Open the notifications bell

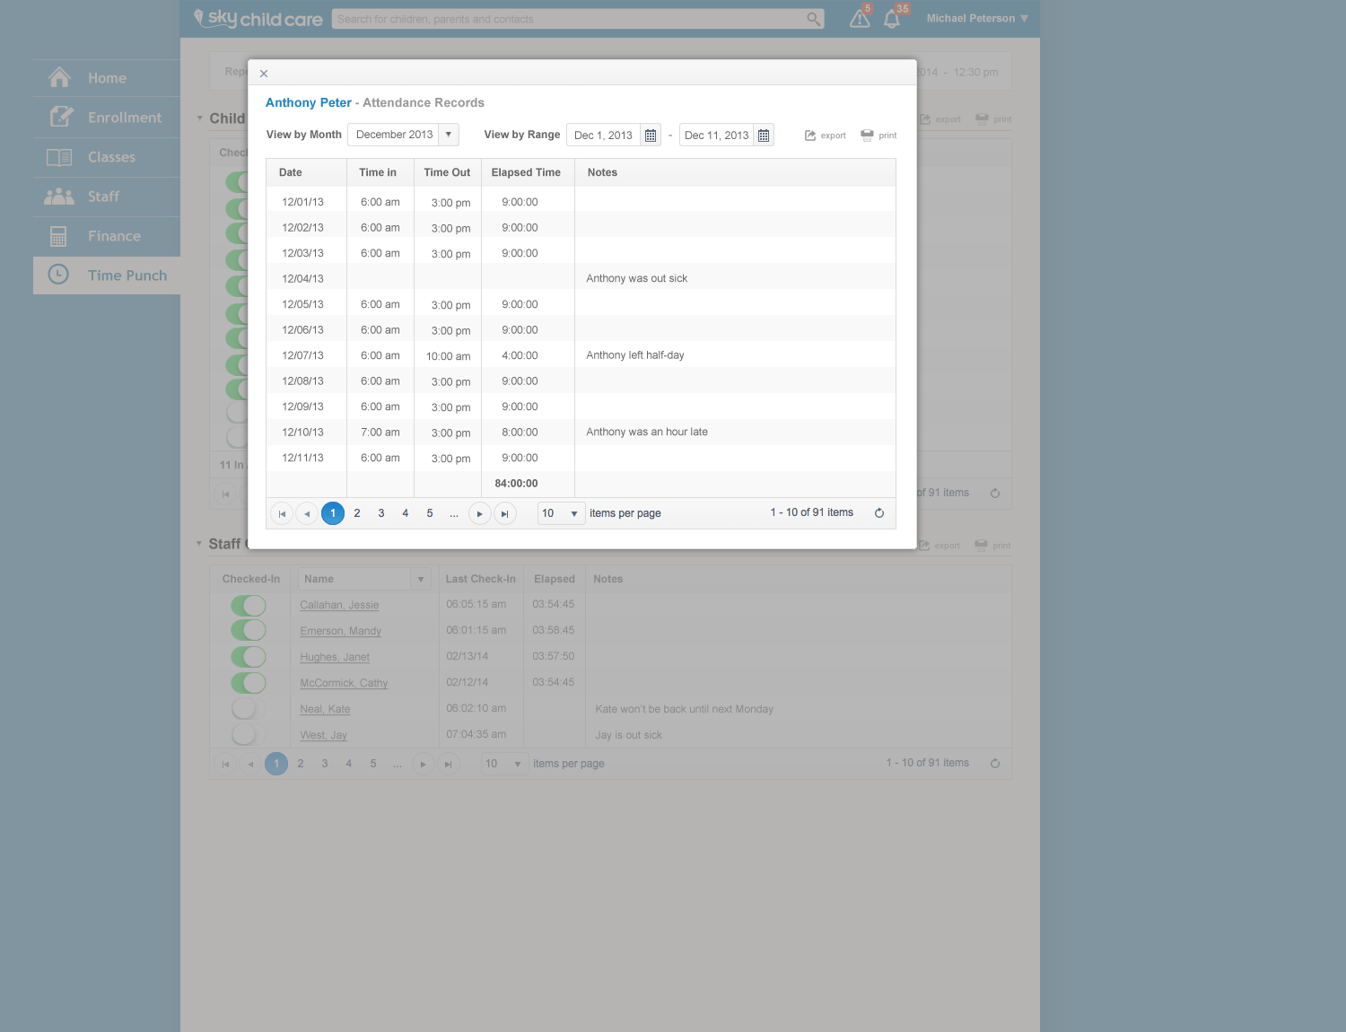892,19
